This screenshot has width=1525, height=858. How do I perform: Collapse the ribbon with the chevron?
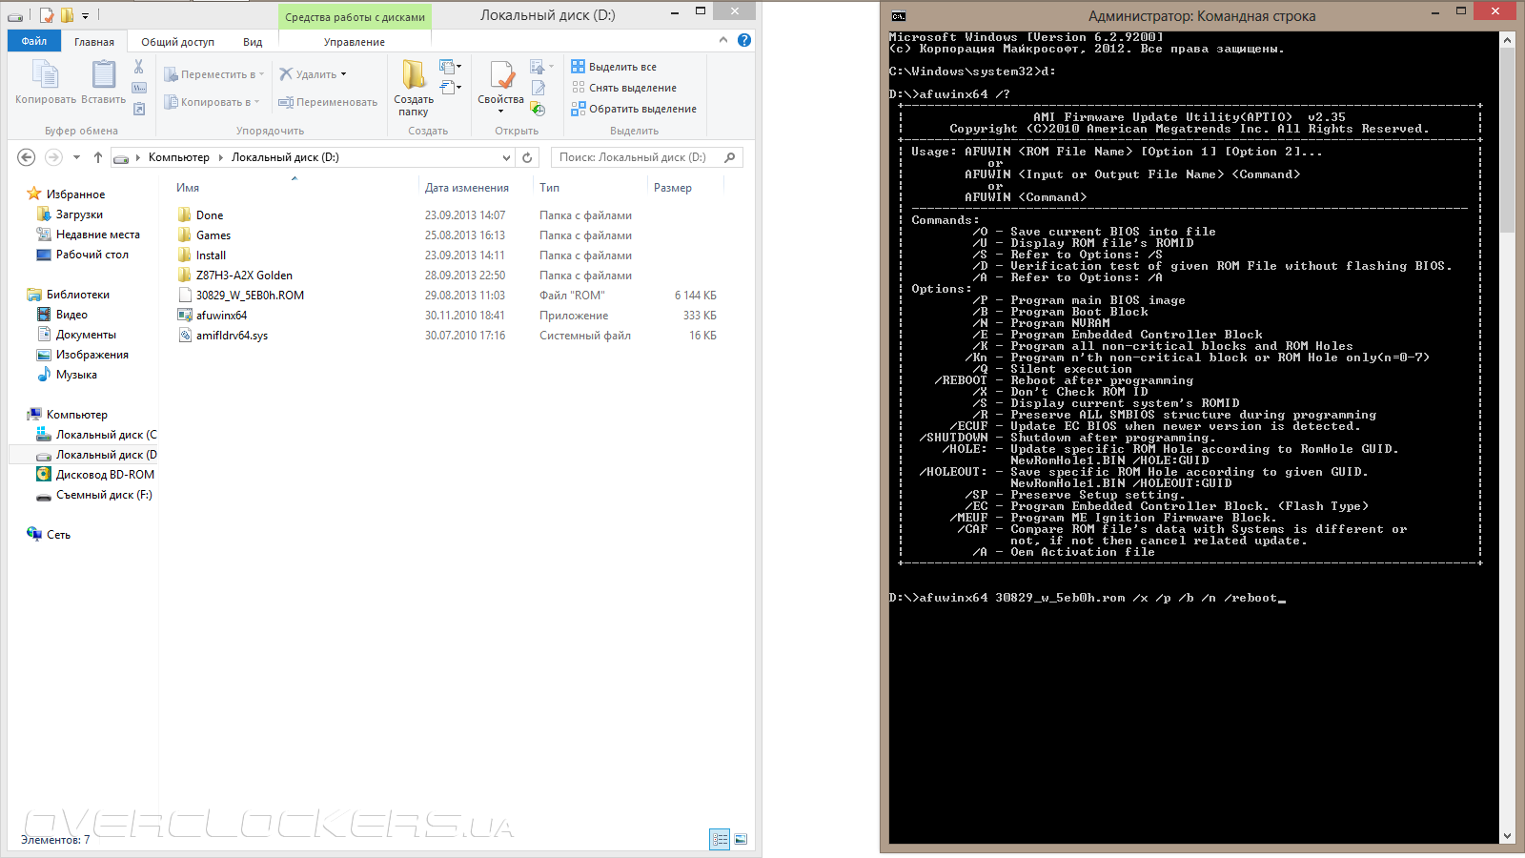[x=723, y=40]
